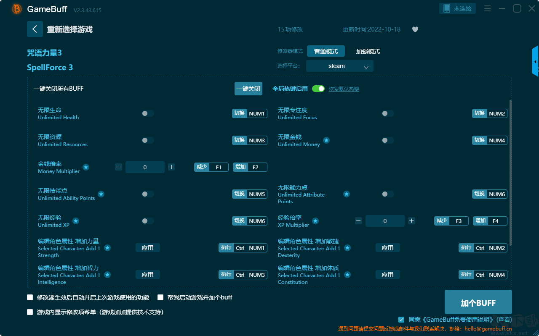Screen dimensions: 539x336
Task: Click the 一键关闭 button
Action: [248, 89]
